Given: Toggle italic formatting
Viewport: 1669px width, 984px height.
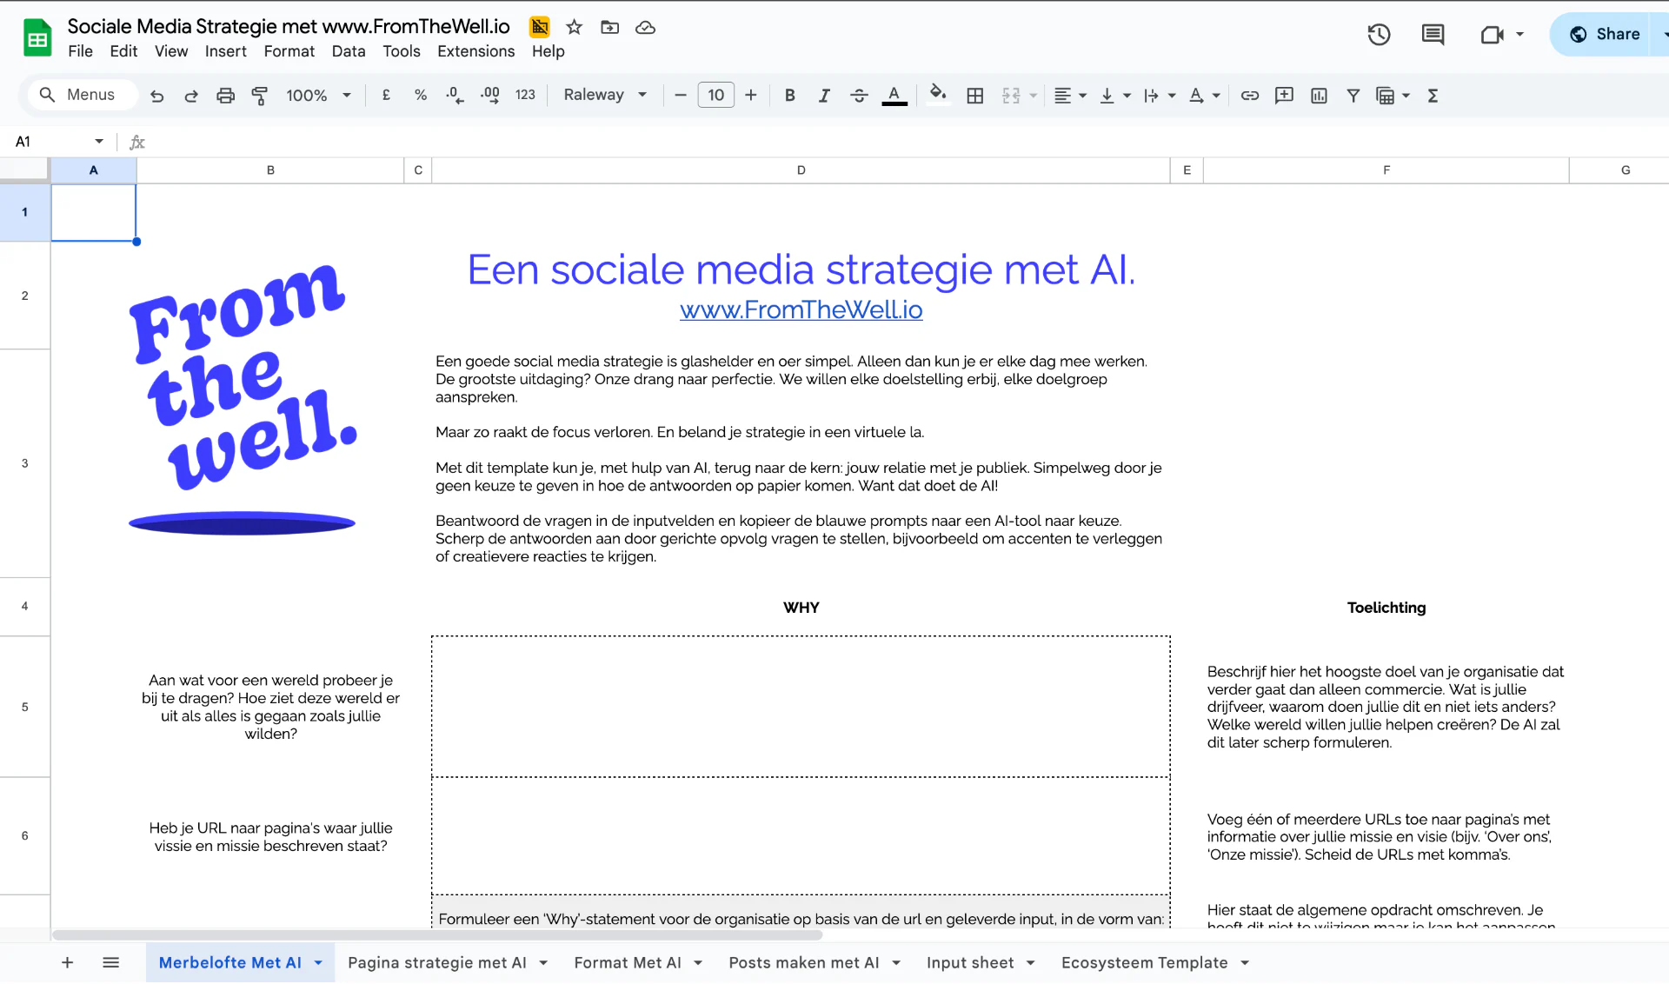Looking at the screenshot, I should pos(824,96).
